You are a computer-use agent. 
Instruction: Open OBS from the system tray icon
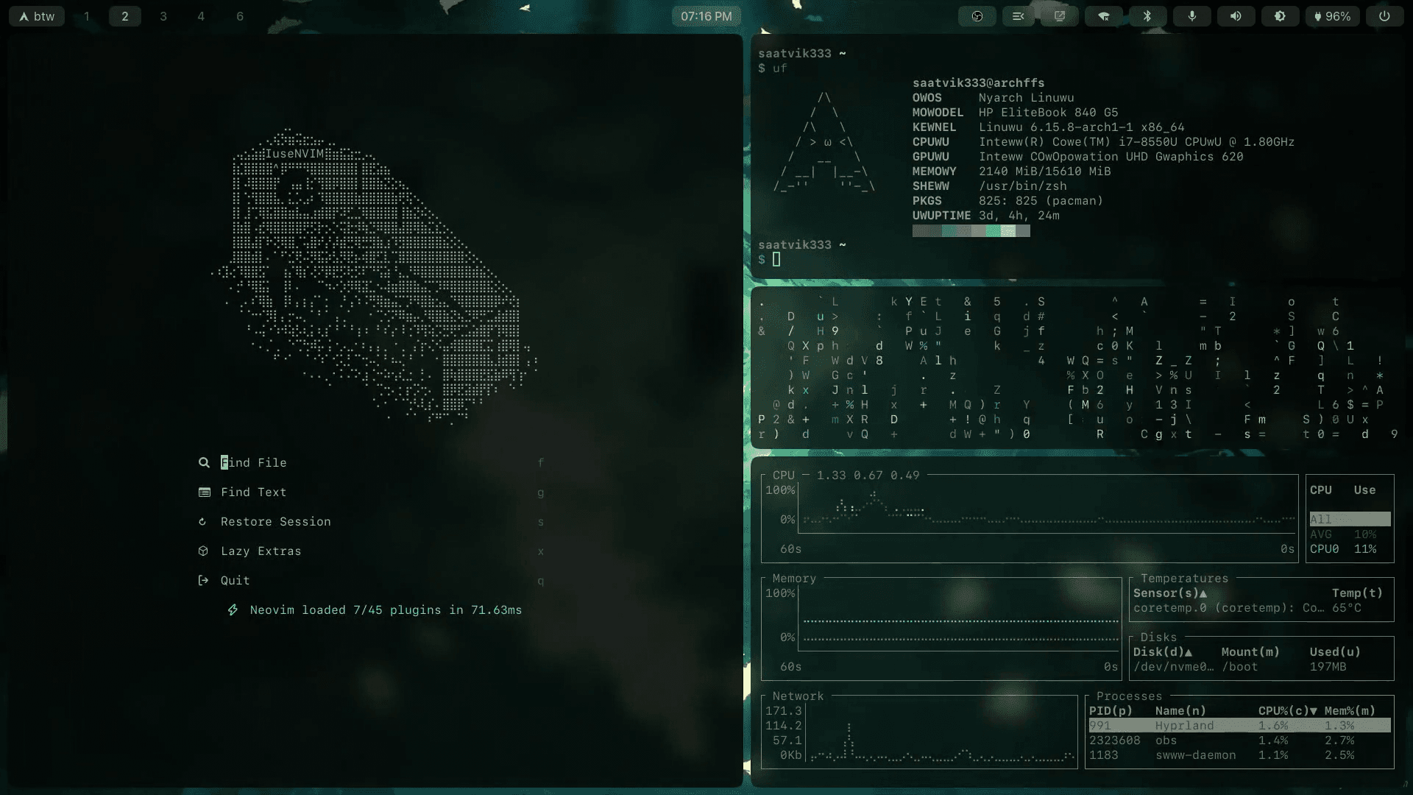pyautogui.click(x=977, y=15)
